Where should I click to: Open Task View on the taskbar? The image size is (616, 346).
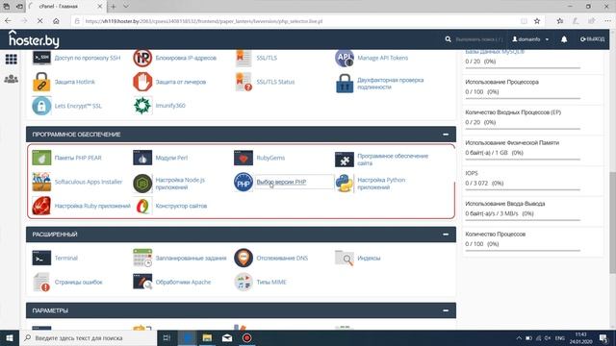pyautogui.click(x=167, y=338)
